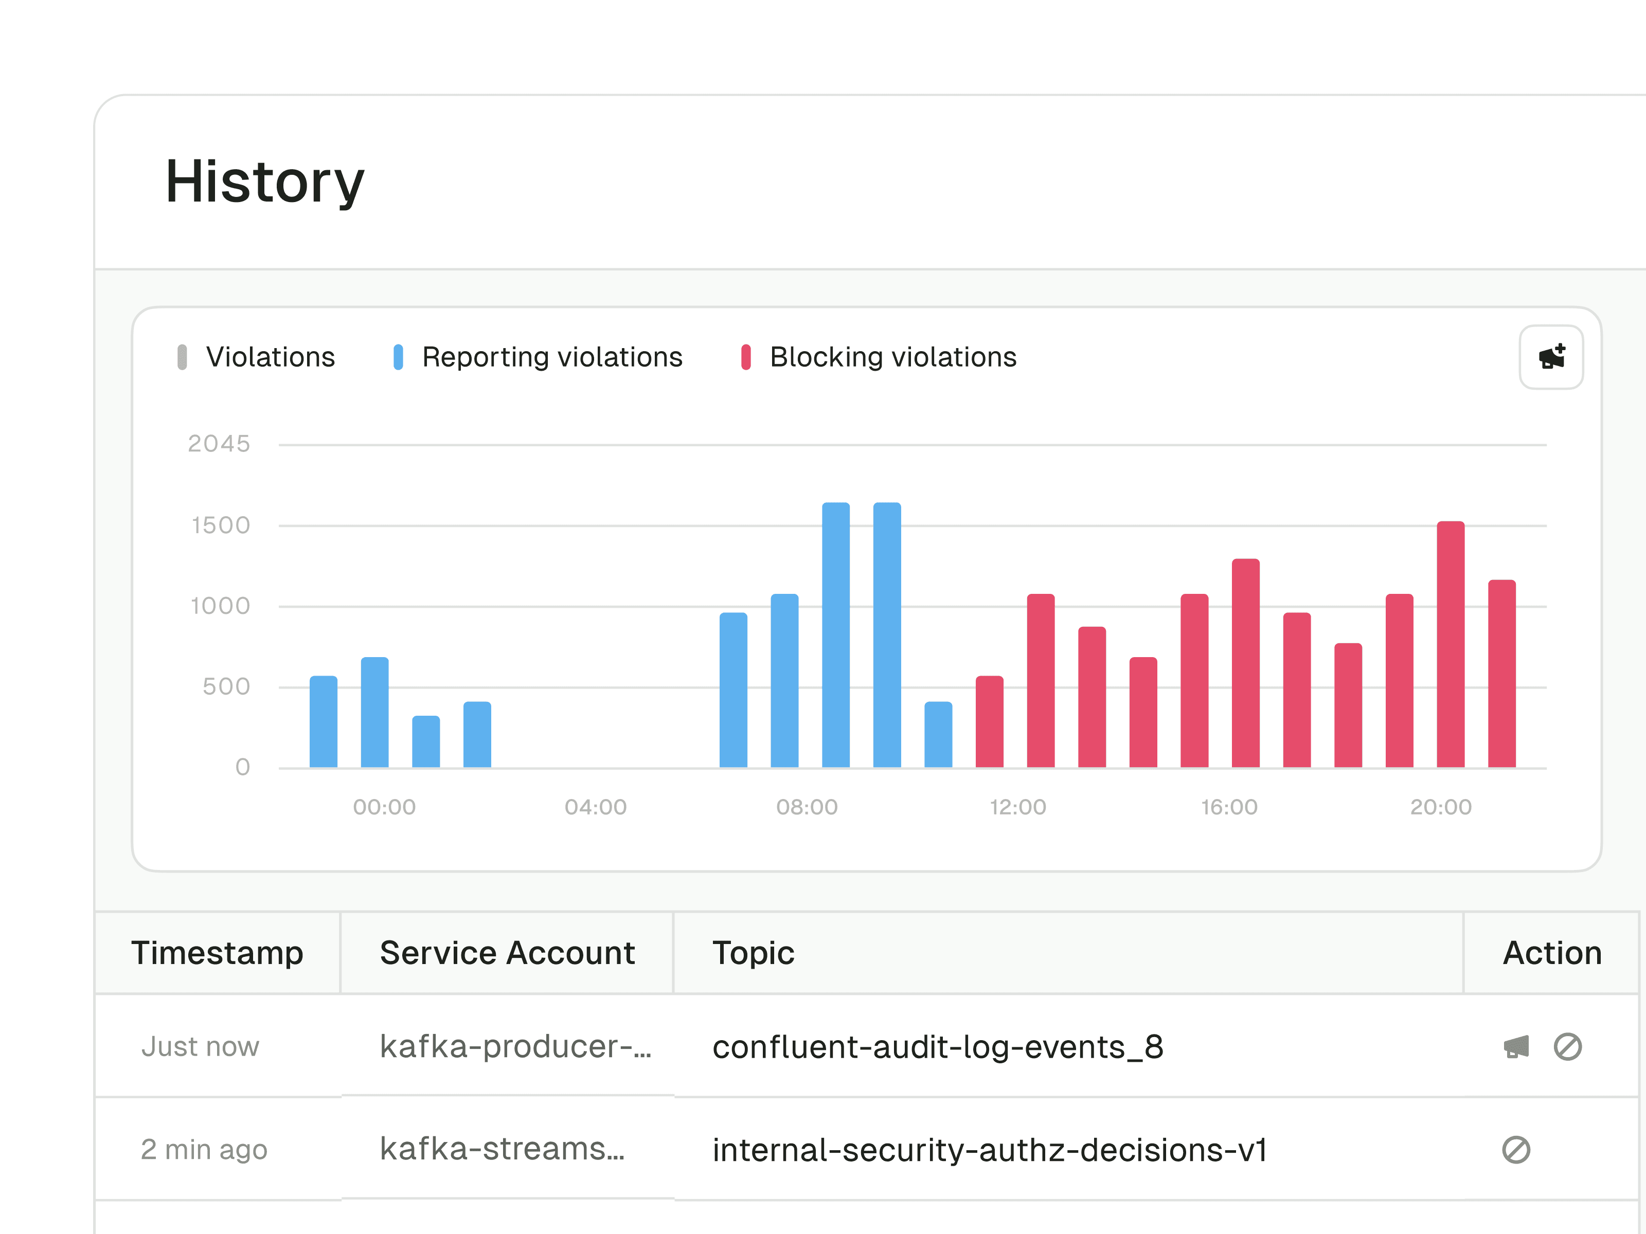The height and width of the screenshot is (1234, 1646).
Task: Sort by the Service Account column header
Action: click(507, 953)
